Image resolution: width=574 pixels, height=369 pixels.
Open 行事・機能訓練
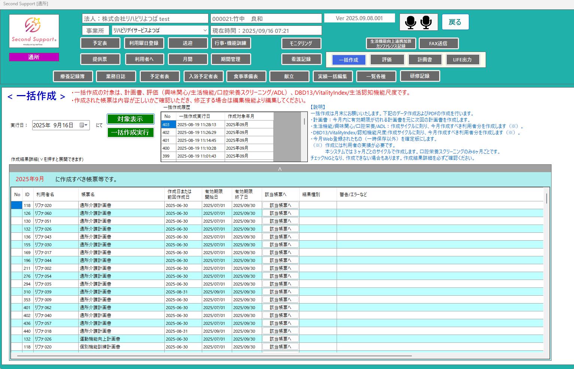coord(231,43)
